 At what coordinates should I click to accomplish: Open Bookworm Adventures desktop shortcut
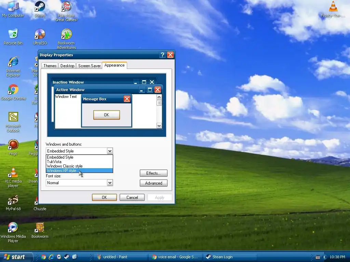pyautogui.click(x=66, y=39)
